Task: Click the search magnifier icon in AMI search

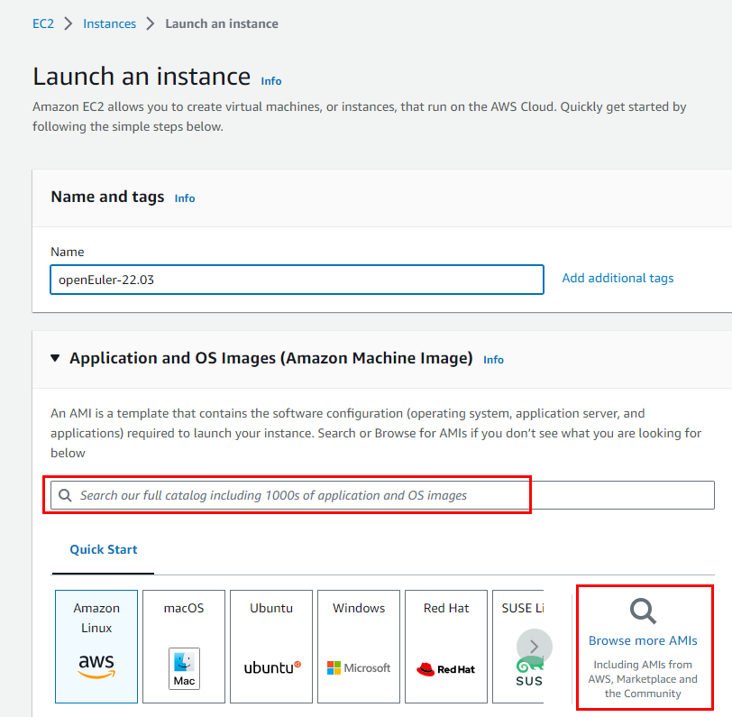Action: 65,495
